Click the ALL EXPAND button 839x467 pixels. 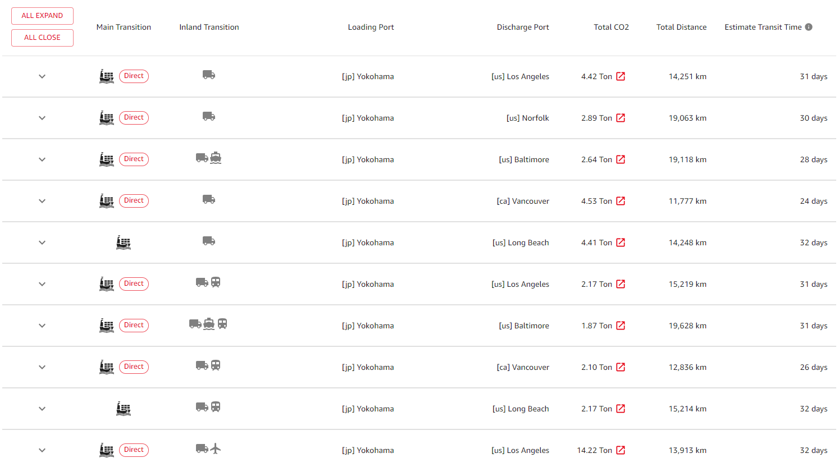coord(42,16)
